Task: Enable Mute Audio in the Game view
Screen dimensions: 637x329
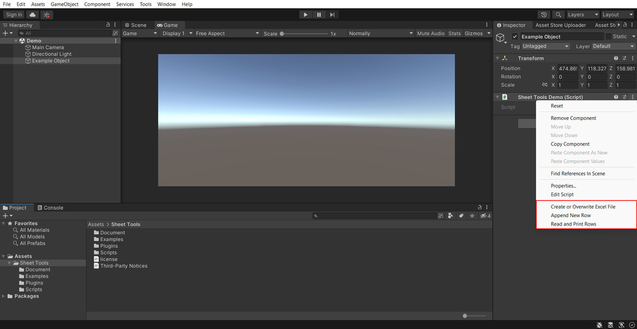Action: [431, 32]
